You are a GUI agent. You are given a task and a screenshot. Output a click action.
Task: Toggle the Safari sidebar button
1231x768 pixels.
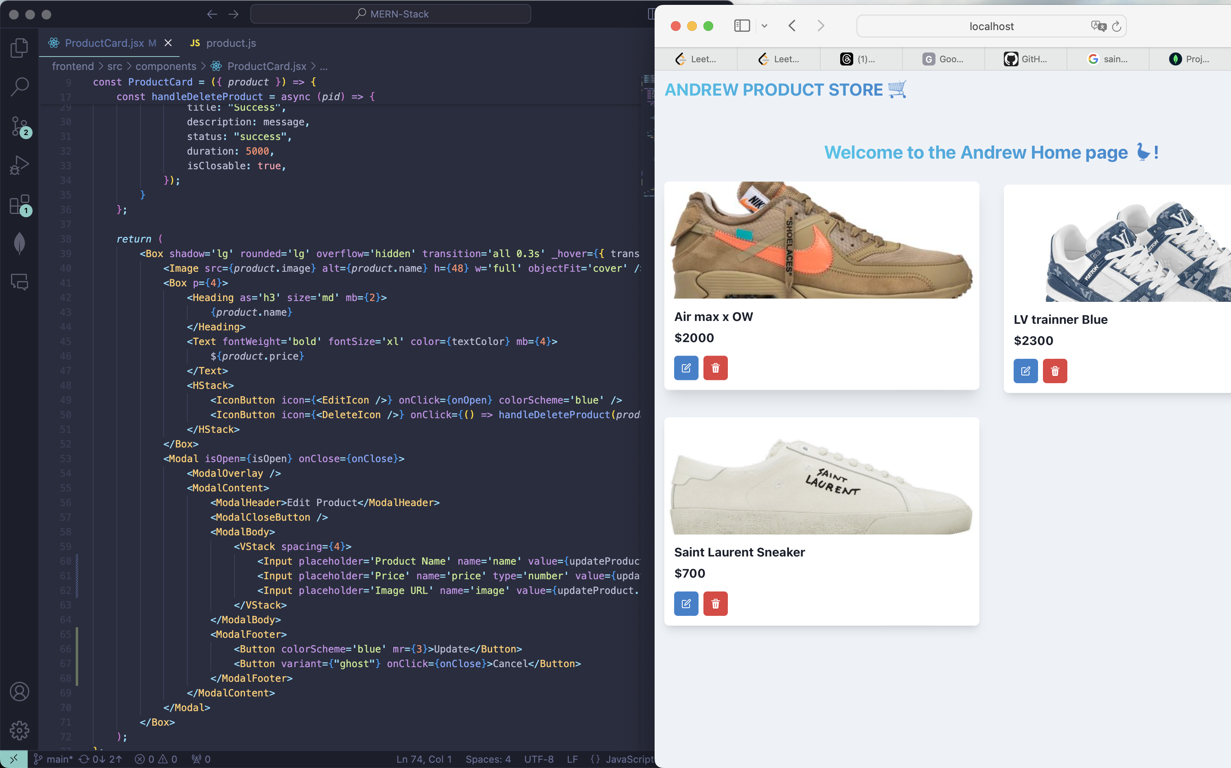click(742, 26)
